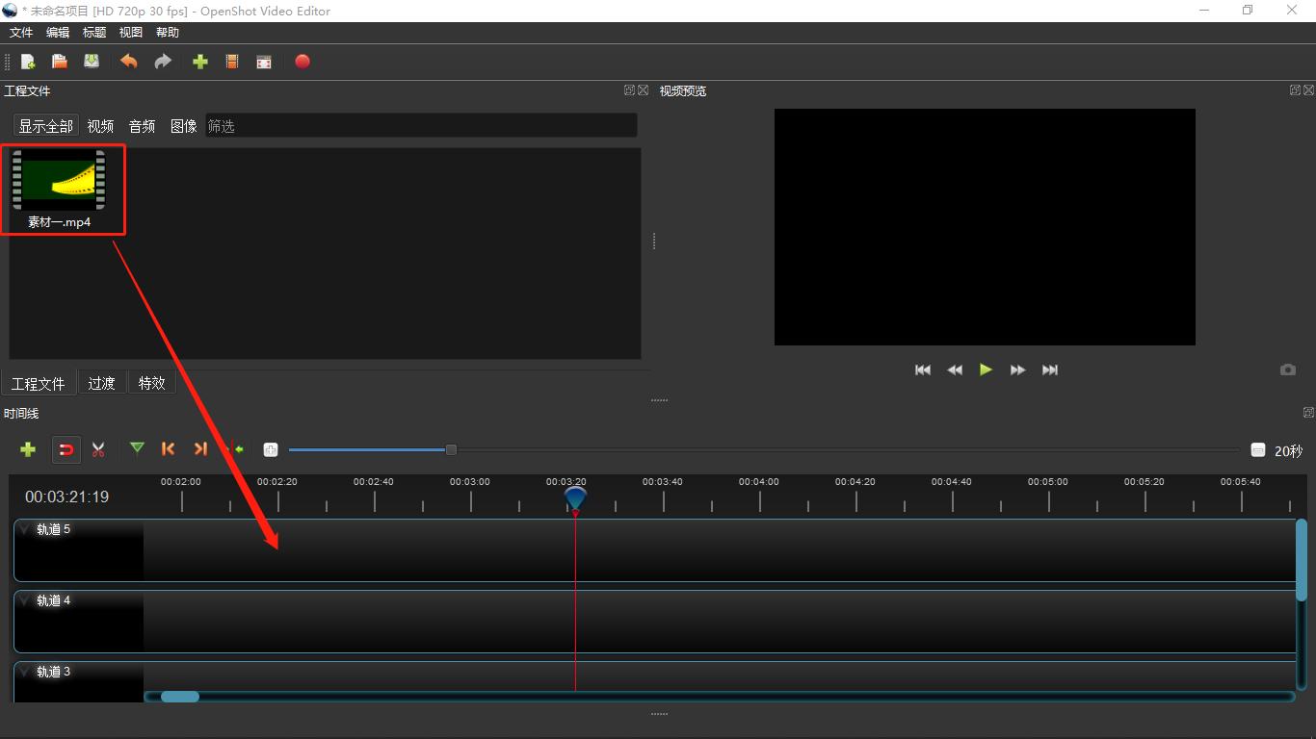This screenshot has height=739, width=1316.
Task: Fast forward the video preview
Action: (x=1017, y=369)
